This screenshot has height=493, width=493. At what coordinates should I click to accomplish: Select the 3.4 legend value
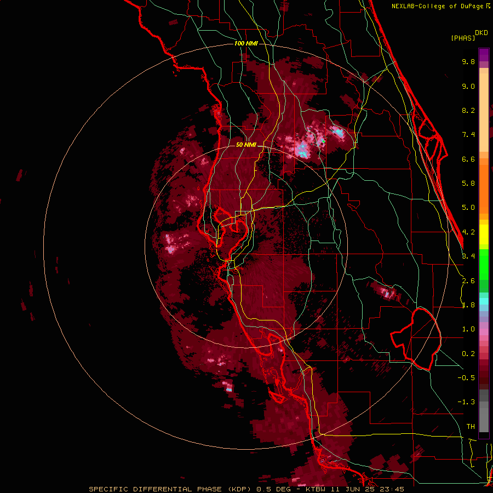pyautogui.click(x=468, y=256)
